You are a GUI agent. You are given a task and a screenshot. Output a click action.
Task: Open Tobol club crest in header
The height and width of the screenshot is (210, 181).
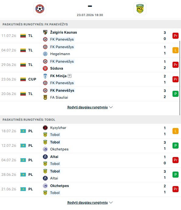coord(140,9)
